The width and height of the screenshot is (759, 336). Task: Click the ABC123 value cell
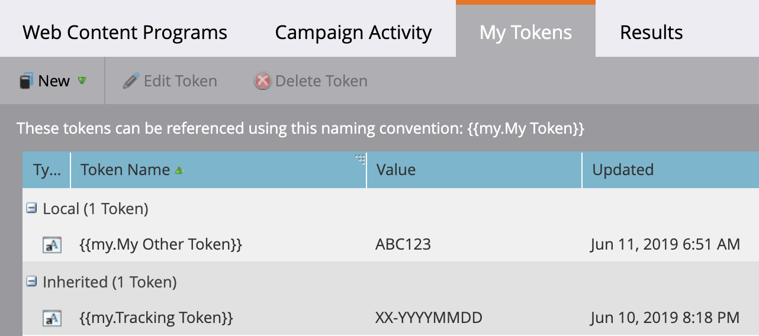point(403,244)
